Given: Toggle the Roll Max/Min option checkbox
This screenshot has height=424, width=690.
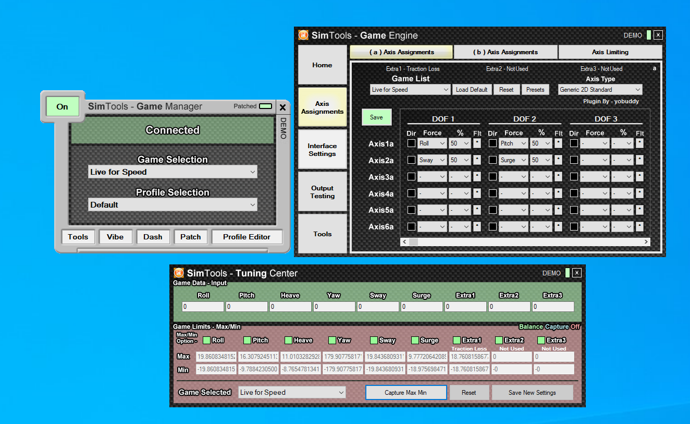Looking at the screenshot, I should point(207,340).
